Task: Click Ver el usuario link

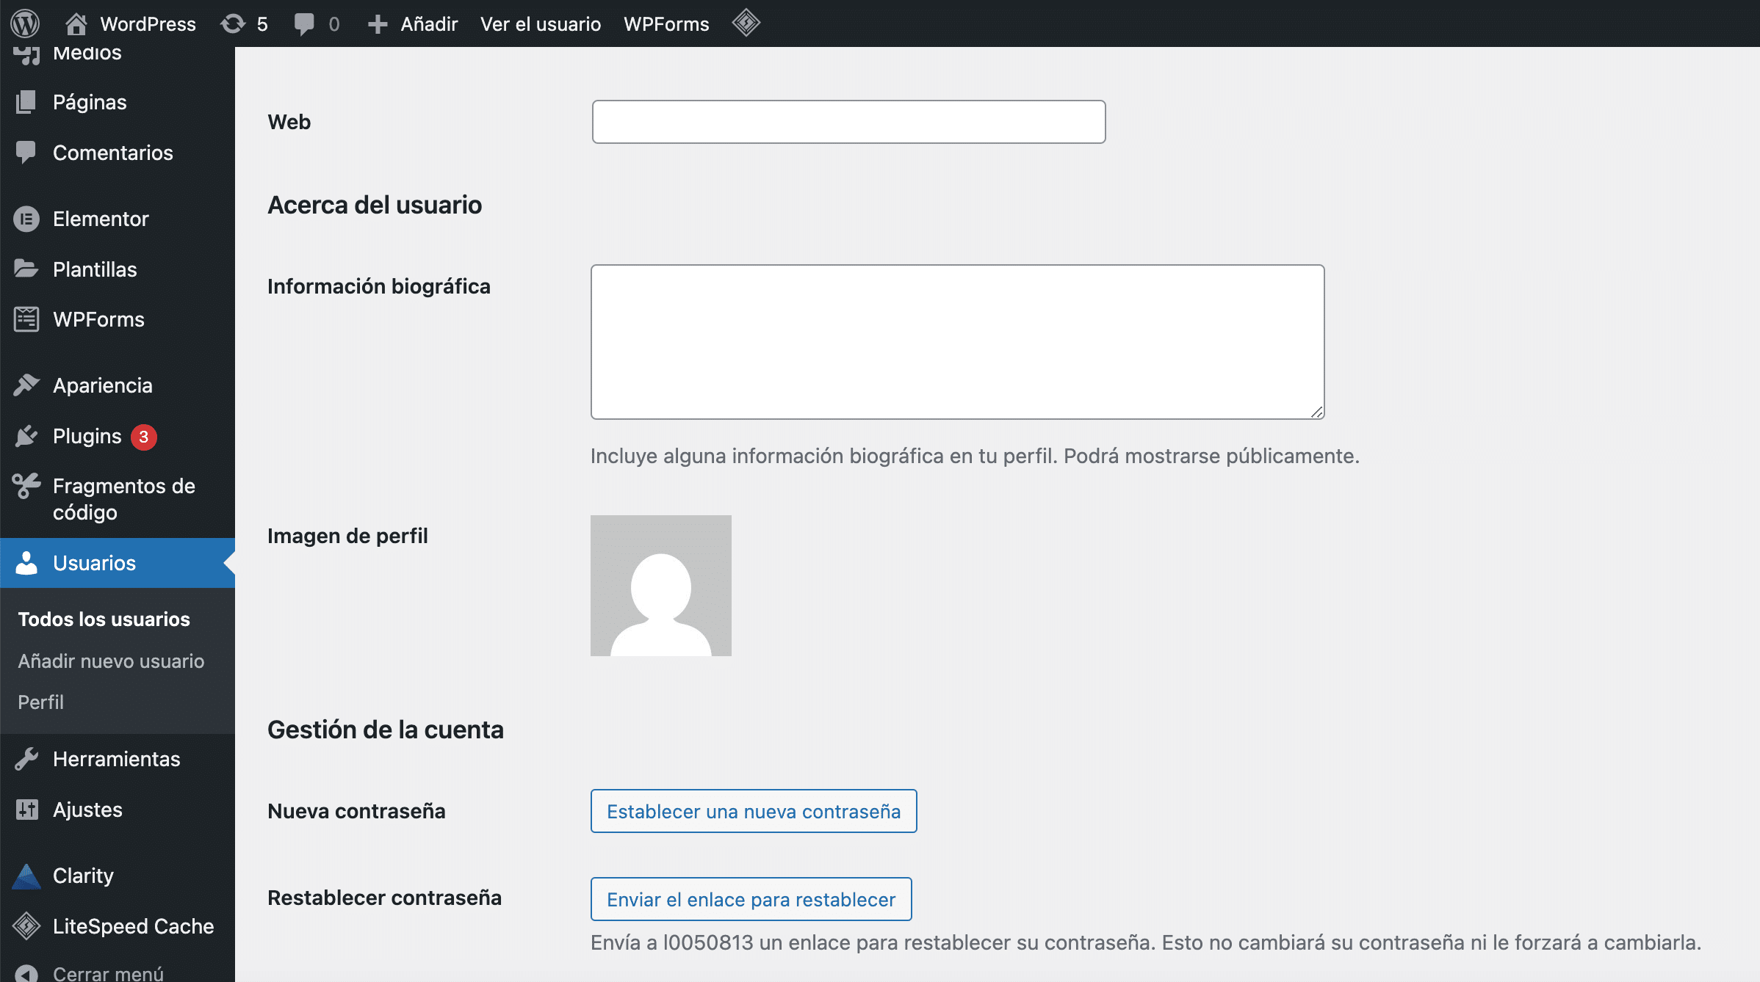Action: tap(540, 23)
